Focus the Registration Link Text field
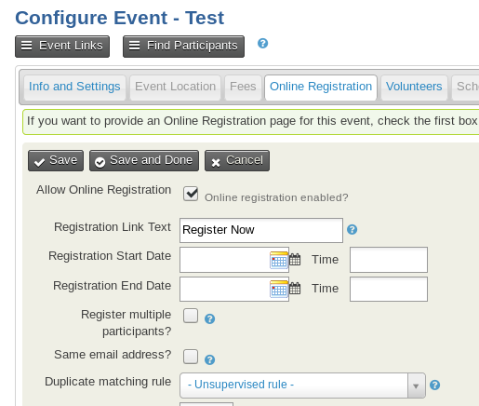This screenshot has width=479, height=406. coord(261,230)
